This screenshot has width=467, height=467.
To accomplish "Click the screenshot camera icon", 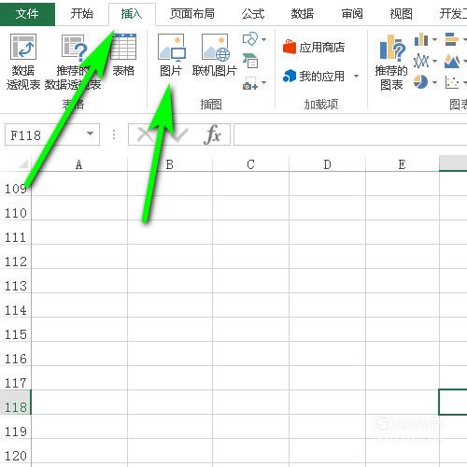I will coord(250,83).
